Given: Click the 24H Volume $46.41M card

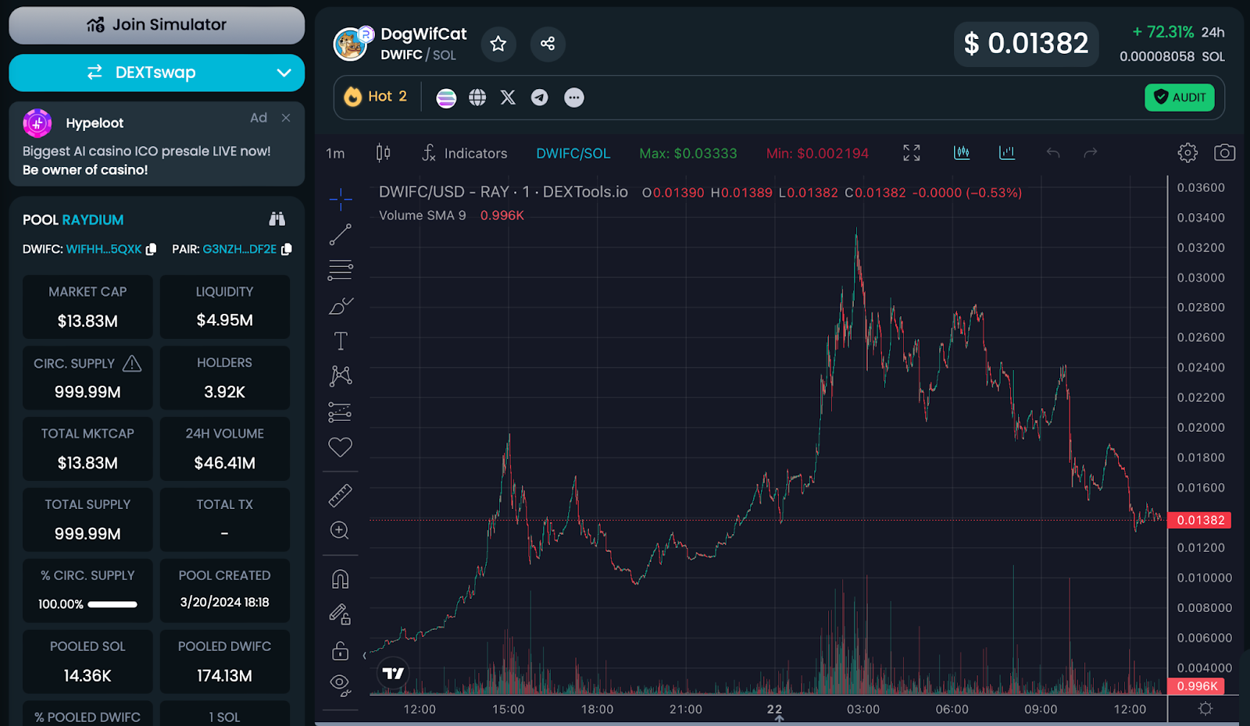Looking at the screenshot, I should pyautogui.click(x=225, y=449).
